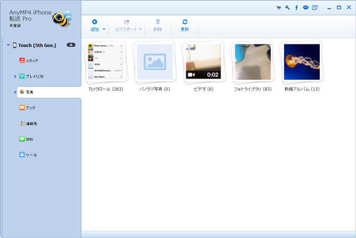Click the 更新 (refresh) icon
The height and width of the screenshot is (238, 356).
(185, 22)
